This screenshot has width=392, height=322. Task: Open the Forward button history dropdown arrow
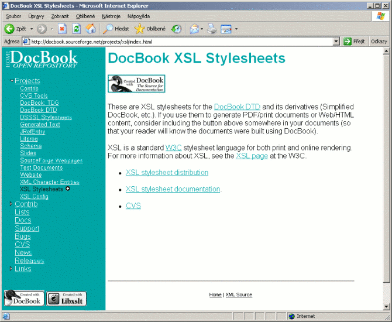(52, 29)
